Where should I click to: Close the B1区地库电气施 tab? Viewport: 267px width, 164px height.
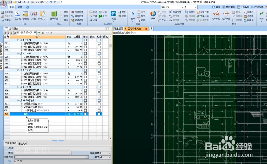(x=146, y=29)
